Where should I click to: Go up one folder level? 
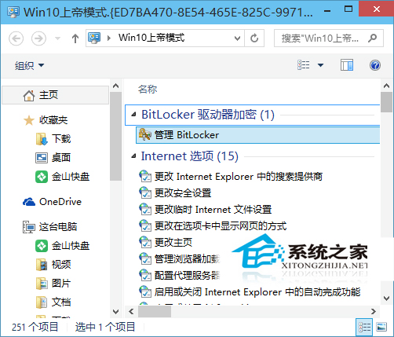(x=75, y=38)
